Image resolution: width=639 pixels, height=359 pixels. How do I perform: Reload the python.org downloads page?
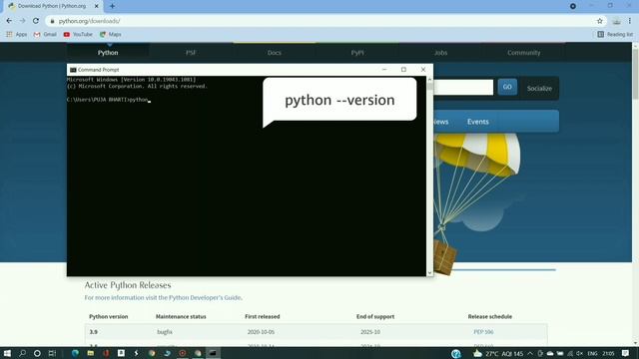click(36, 21)
